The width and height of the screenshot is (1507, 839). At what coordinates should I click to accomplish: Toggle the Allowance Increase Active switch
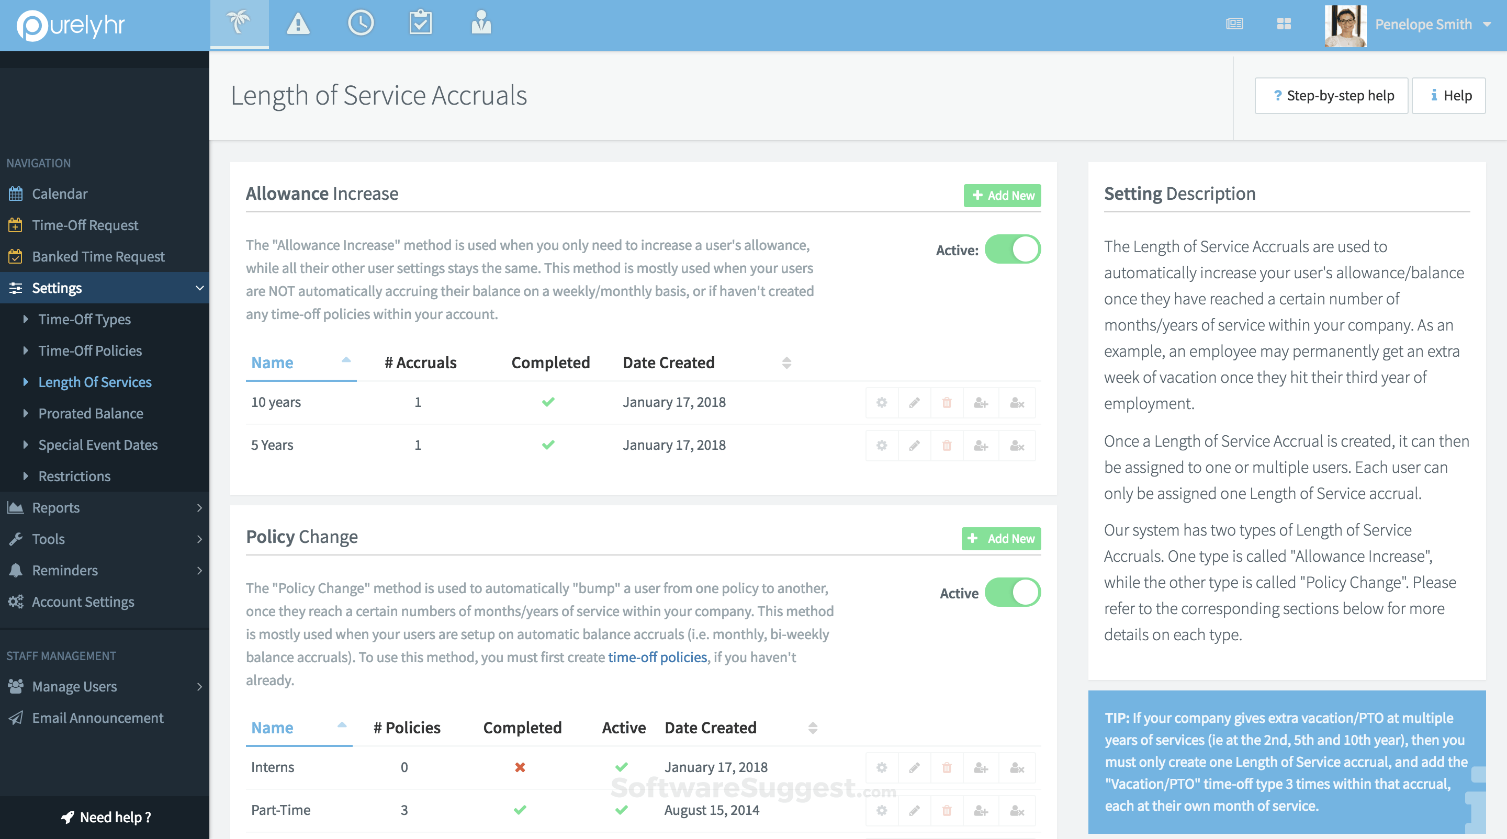tap(1012, 250)
